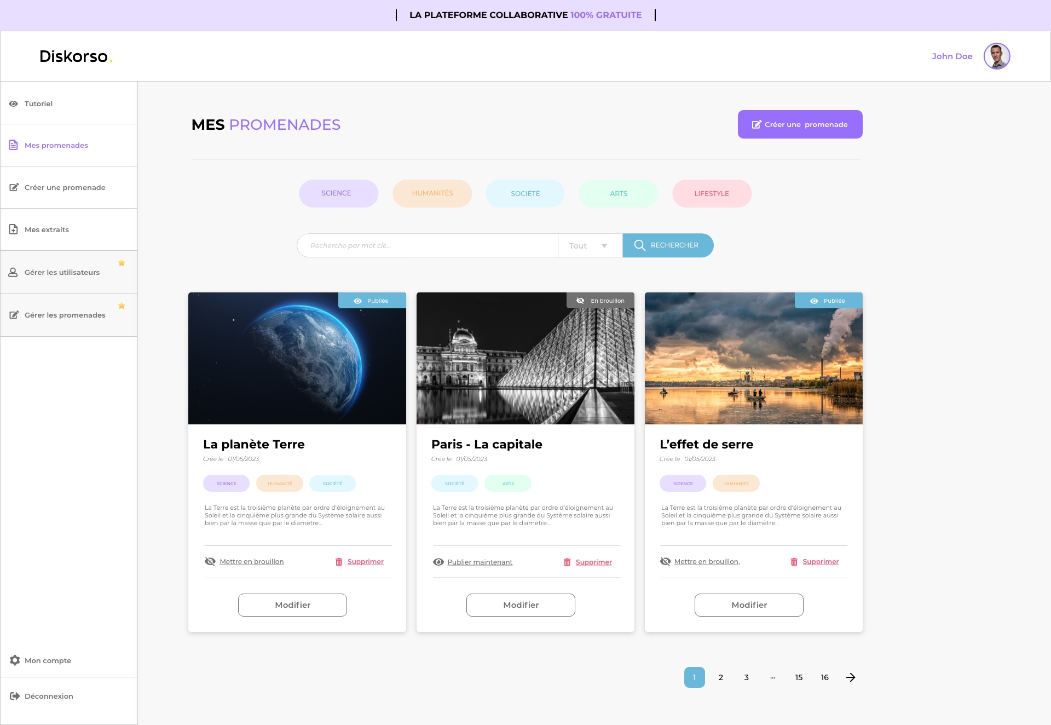1051x725 pixels.
Task: Click the logout icon beside Déconnexion
Action: [x=15, y=696]
